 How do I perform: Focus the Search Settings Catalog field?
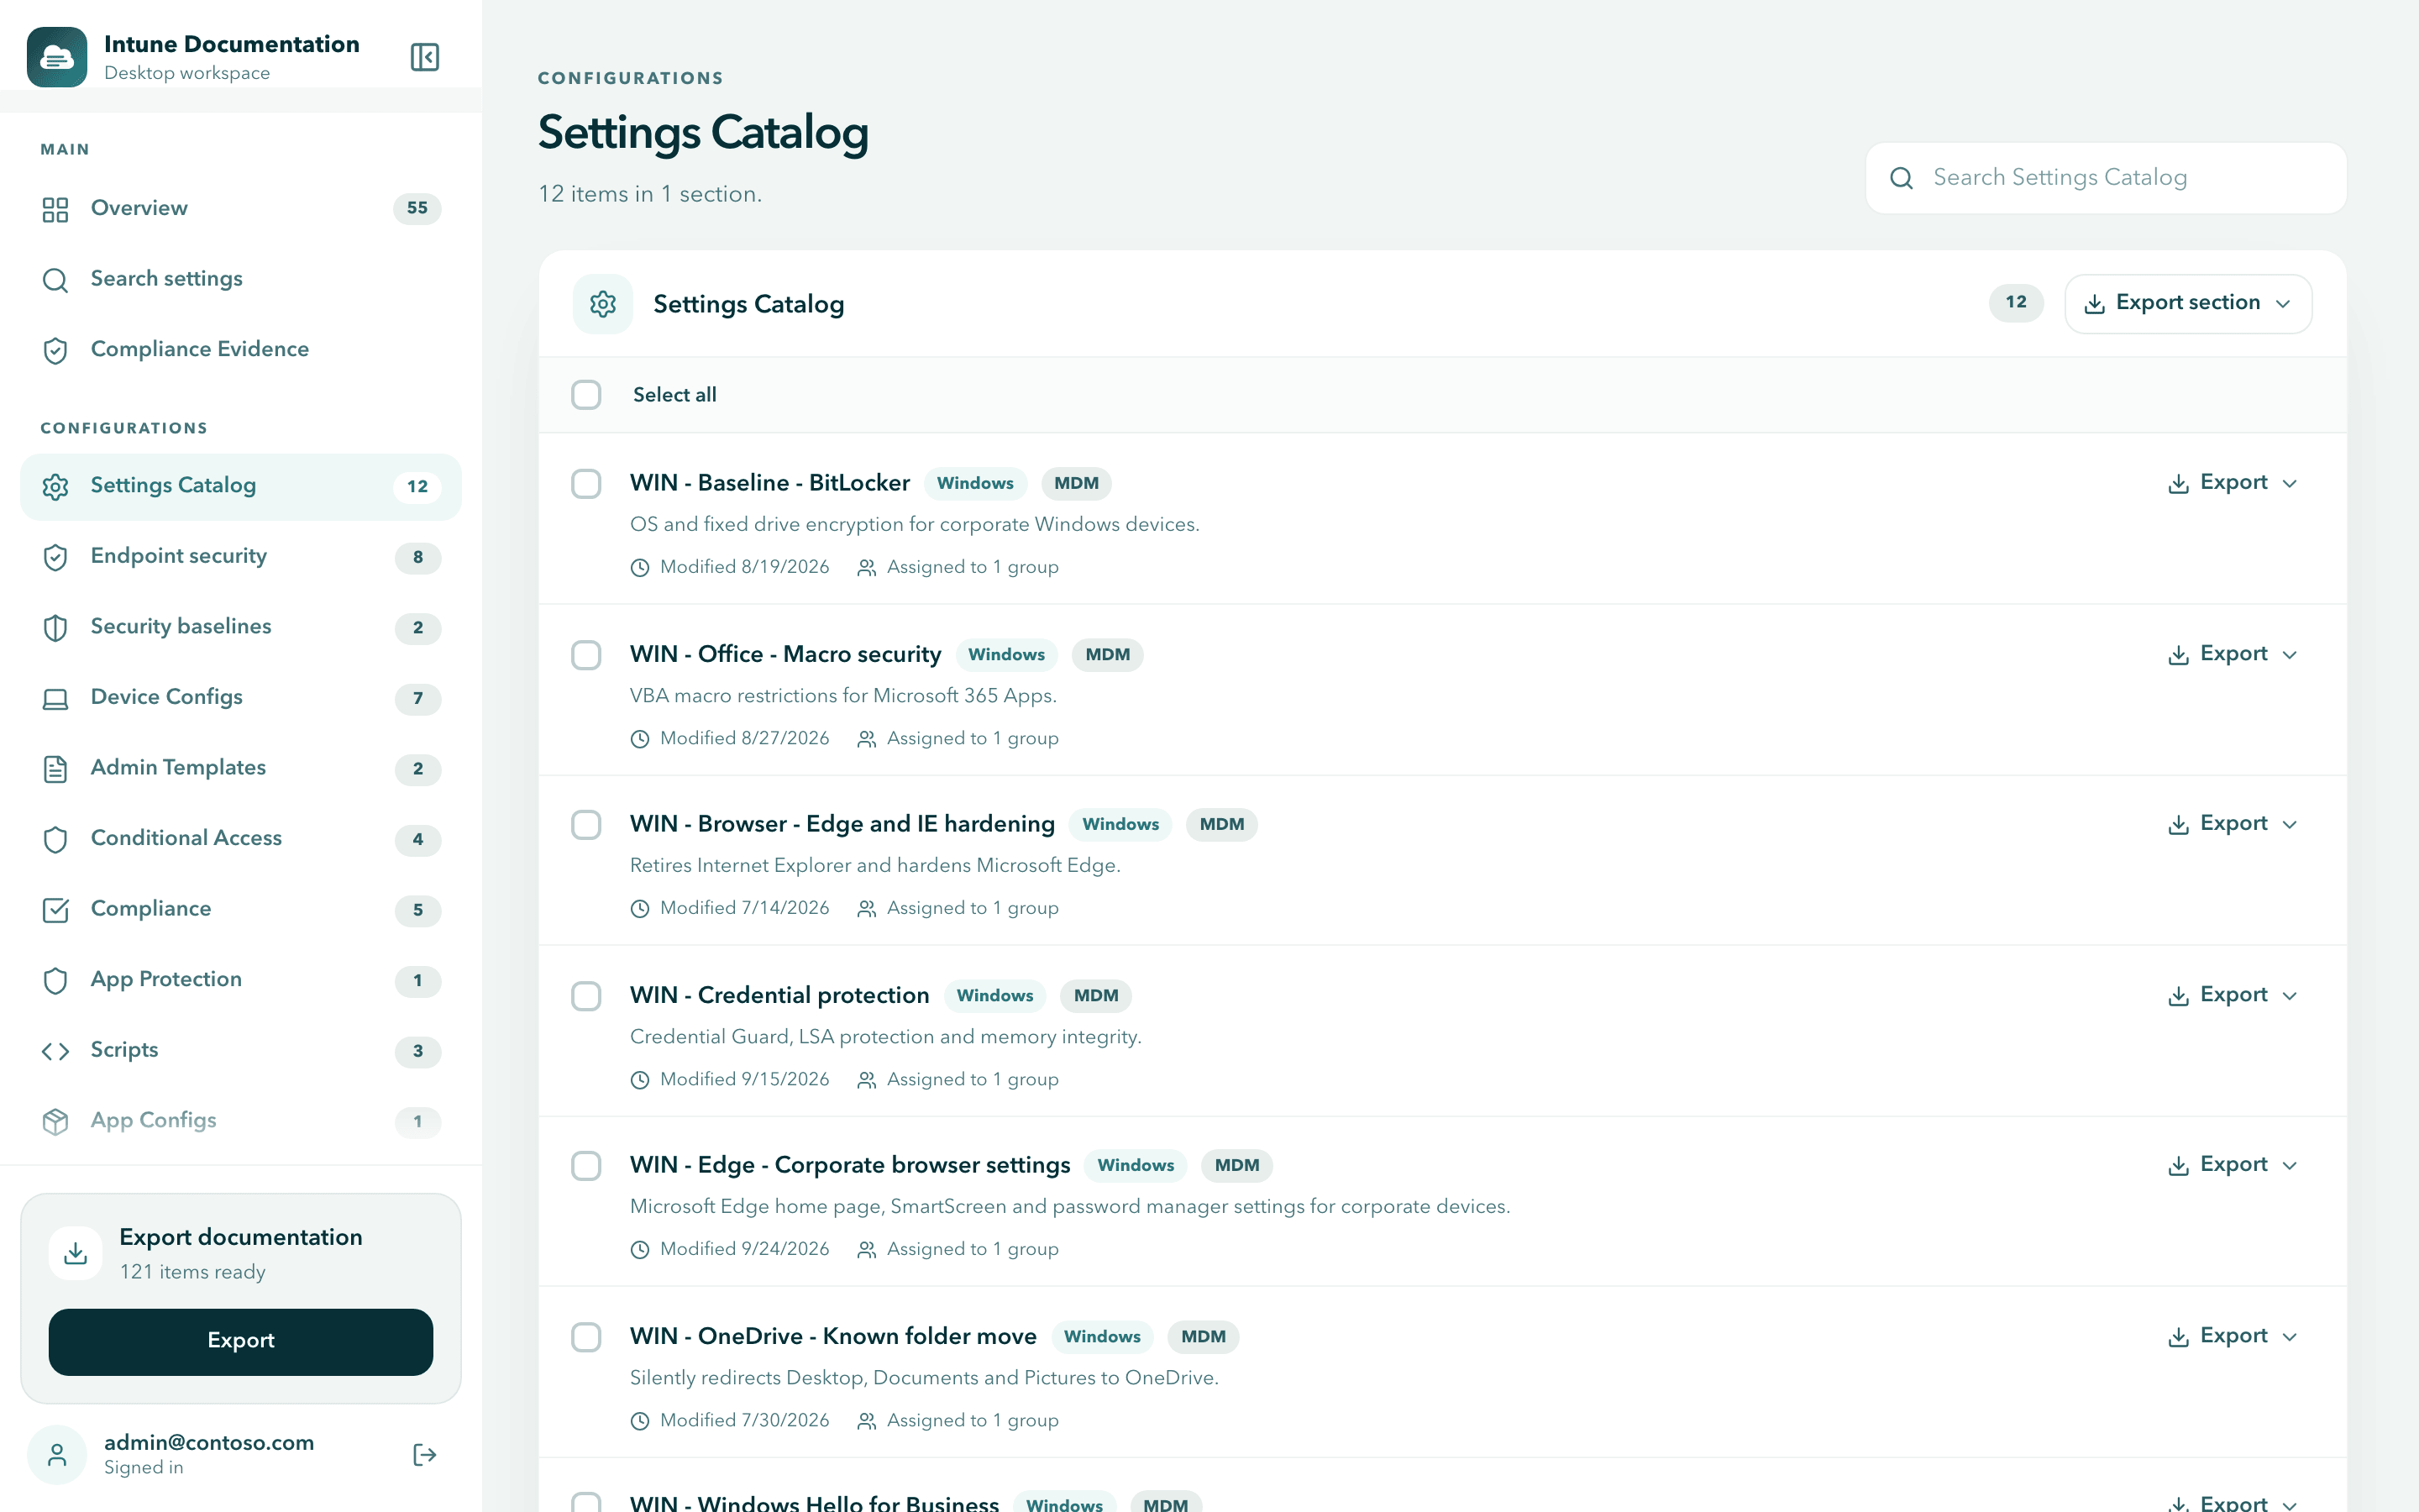(2107, 178)
